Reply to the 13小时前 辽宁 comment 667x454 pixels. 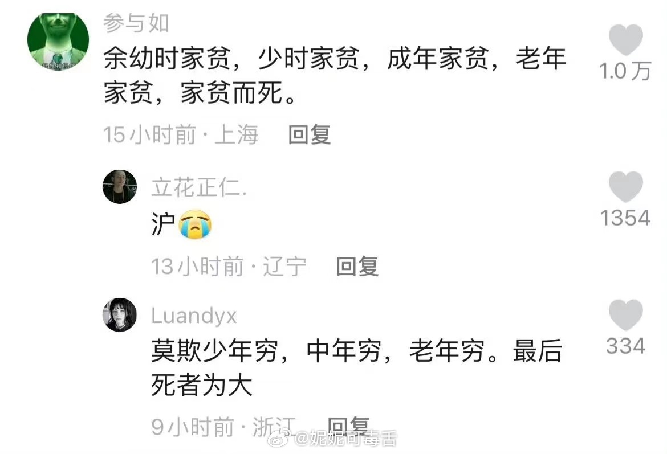coord(357,267)
